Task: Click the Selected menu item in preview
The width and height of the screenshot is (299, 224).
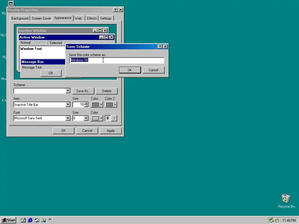Action: (x=56, y=43)
